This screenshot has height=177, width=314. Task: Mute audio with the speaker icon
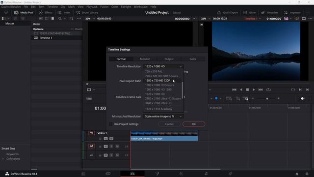click(x=302, y=98)
